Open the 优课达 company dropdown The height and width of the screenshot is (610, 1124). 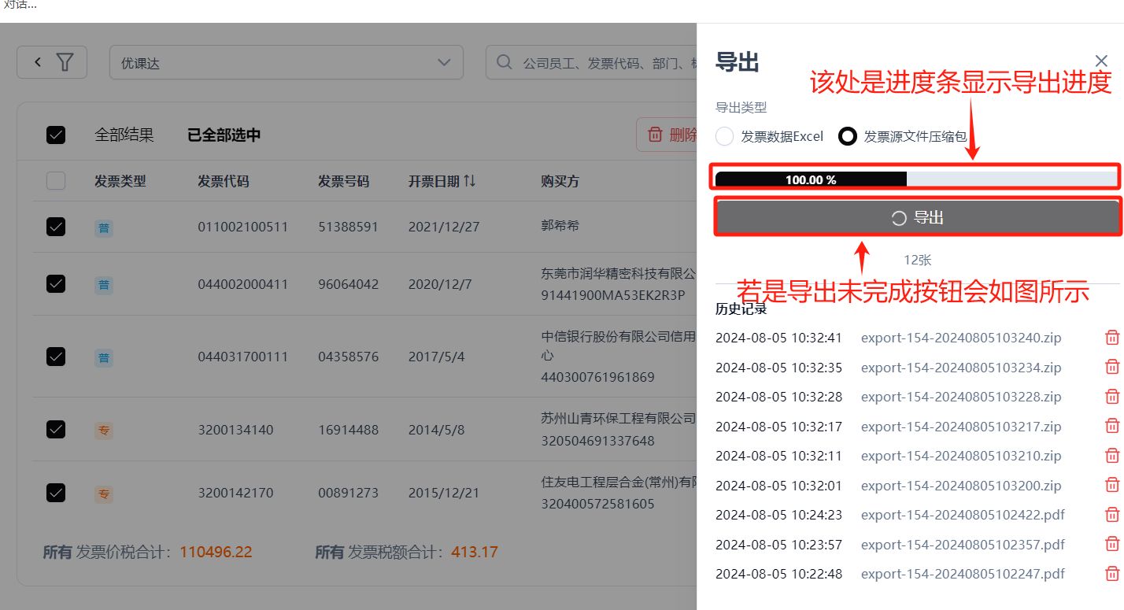[287, 62]
